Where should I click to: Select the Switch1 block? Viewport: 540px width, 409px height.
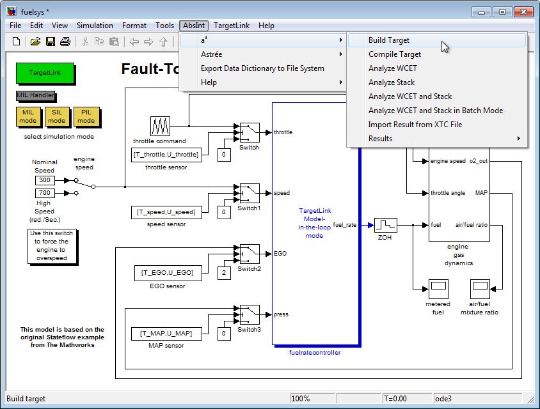coord(250,194)
